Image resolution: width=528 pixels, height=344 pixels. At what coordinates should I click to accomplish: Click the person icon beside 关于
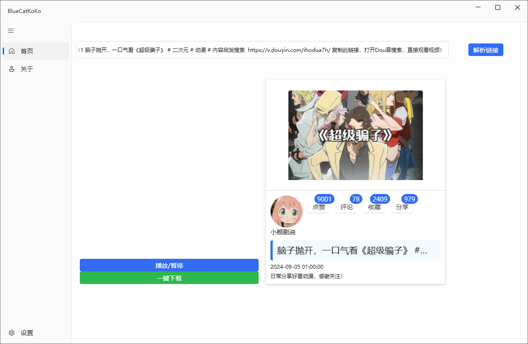12,69
